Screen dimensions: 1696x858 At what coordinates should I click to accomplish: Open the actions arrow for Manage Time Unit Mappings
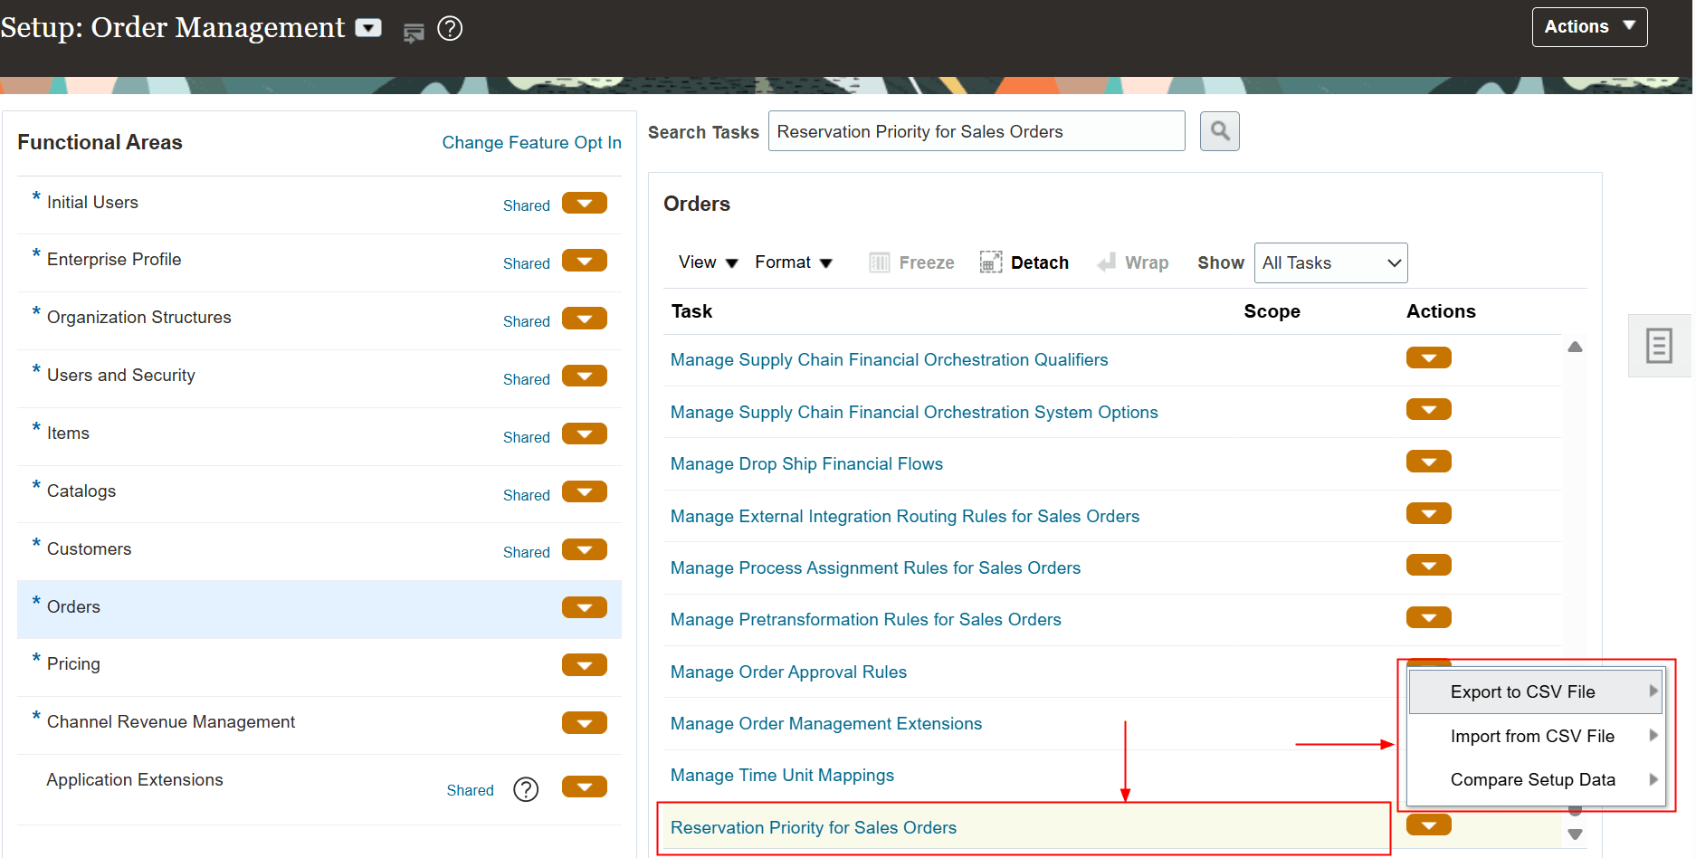click(x=1428, y=774)
